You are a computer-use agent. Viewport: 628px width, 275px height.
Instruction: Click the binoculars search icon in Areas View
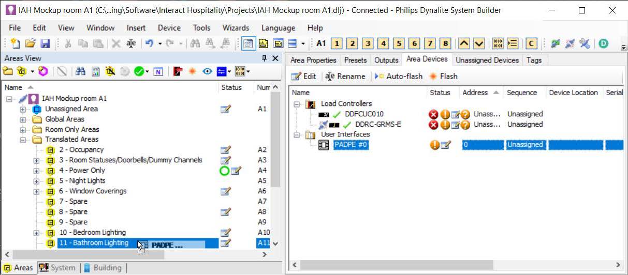(80, 71)
